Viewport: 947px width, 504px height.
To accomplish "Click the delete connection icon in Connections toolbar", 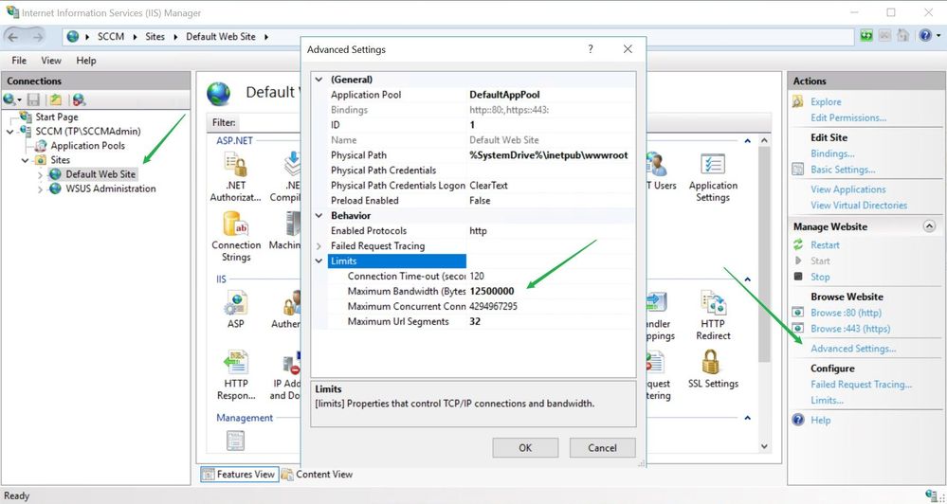I will [79, 99].
